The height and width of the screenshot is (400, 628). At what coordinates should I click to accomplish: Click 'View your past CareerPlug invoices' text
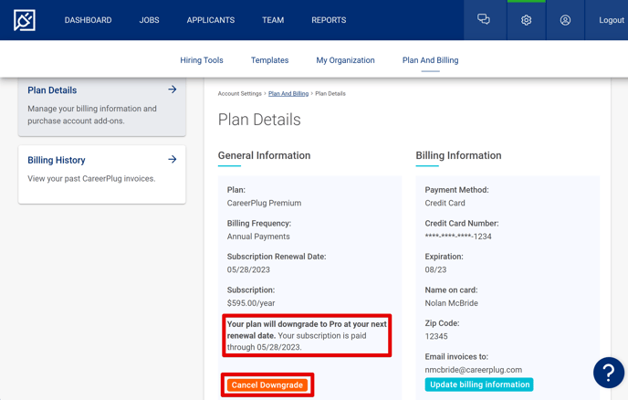point(91,179)
